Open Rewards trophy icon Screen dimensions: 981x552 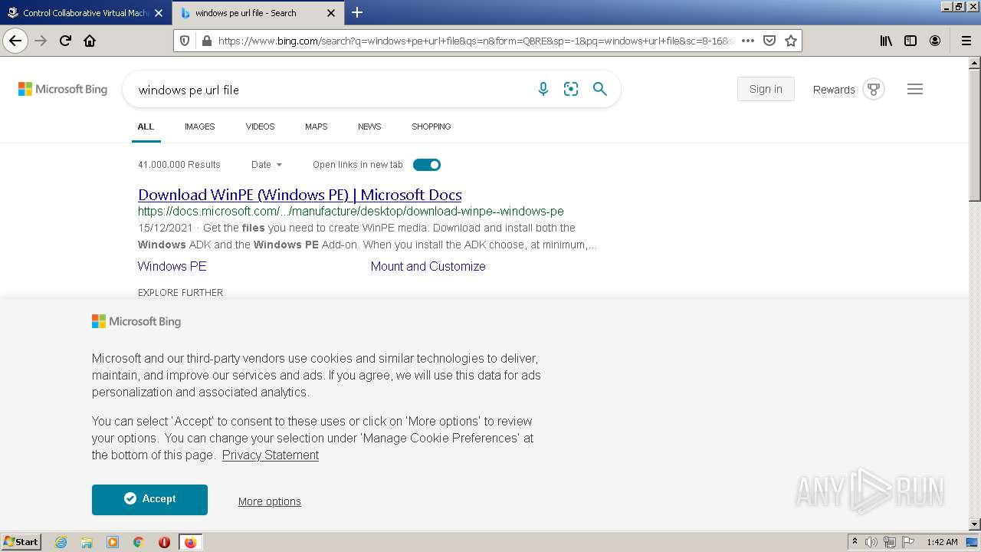click(873, 89)
